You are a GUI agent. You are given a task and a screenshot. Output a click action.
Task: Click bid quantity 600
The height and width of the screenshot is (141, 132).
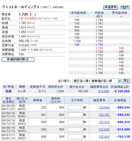click(121, 59)
